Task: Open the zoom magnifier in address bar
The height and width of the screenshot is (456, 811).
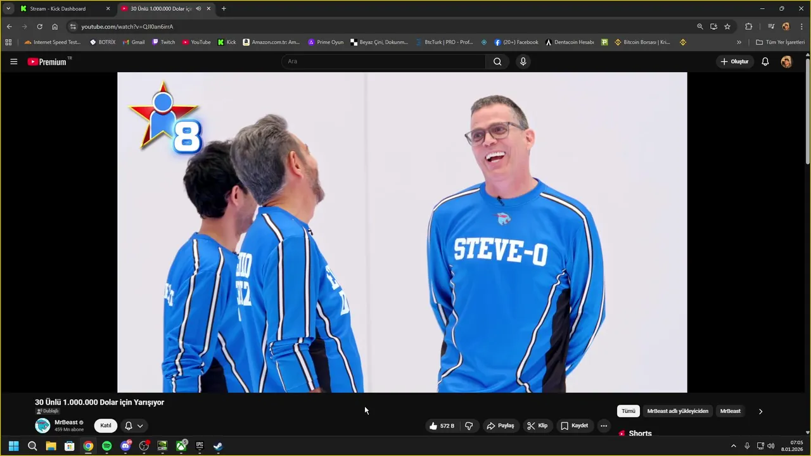Action: (699, 27)
